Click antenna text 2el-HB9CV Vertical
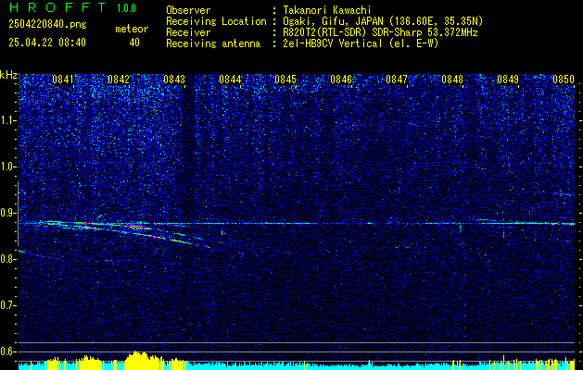 [x=333, y=43]
